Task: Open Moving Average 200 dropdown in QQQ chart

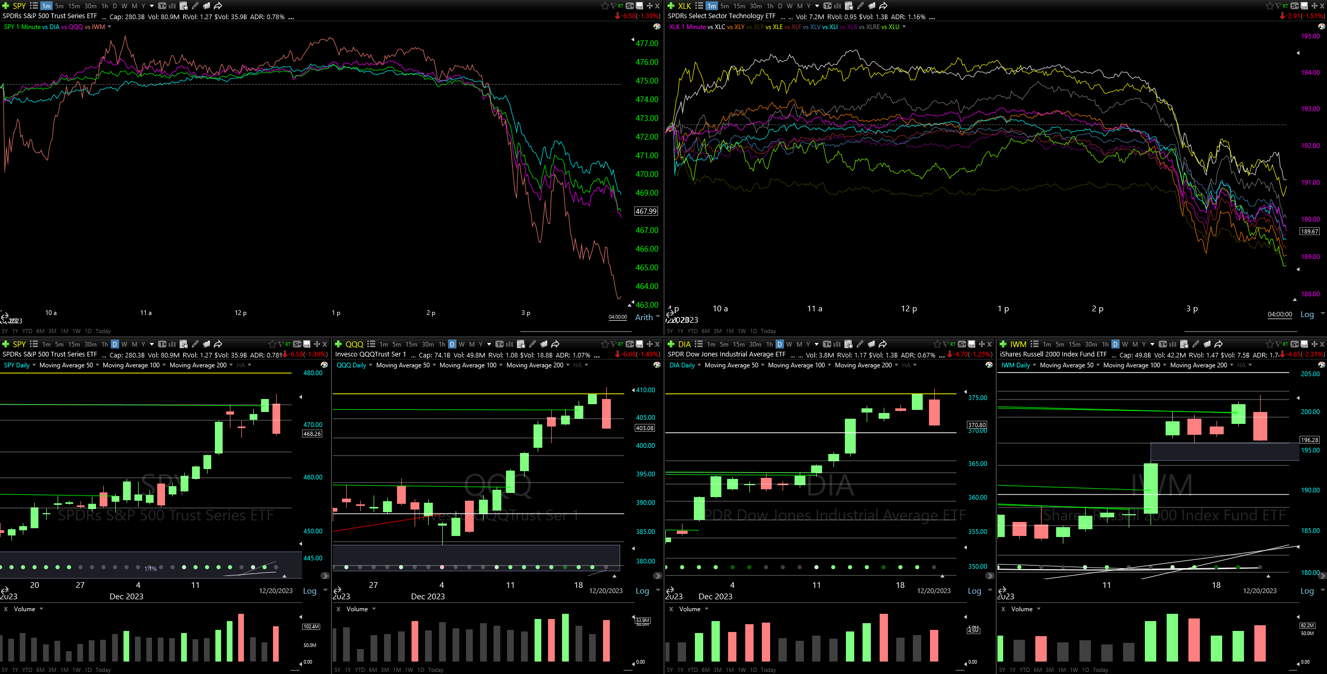Action: click(568, 365)
